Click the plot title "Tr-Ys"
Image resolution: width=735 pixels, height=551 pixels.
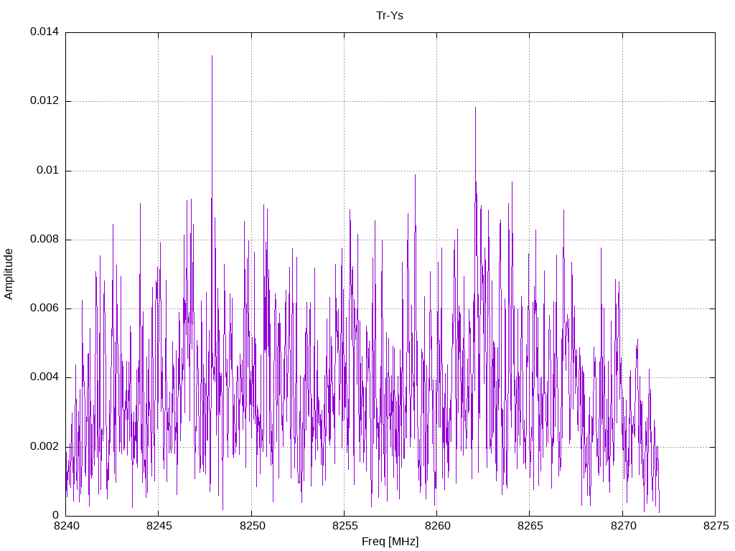[390, 16]
